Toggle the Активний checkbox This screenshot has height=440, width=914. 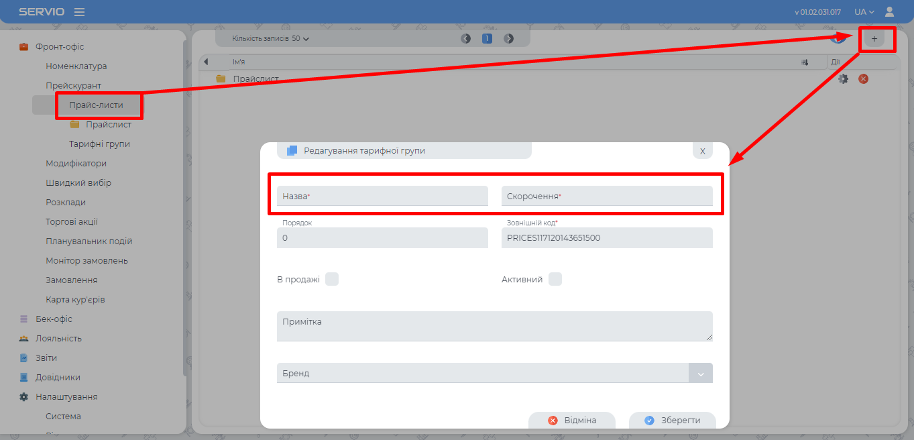[555, 279]
